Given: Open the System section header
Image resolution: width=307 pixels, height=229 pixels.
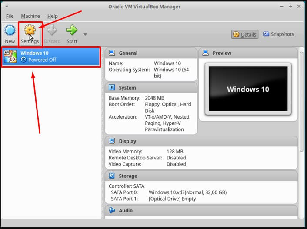Looking at the screenshot, I should (151, 88).
